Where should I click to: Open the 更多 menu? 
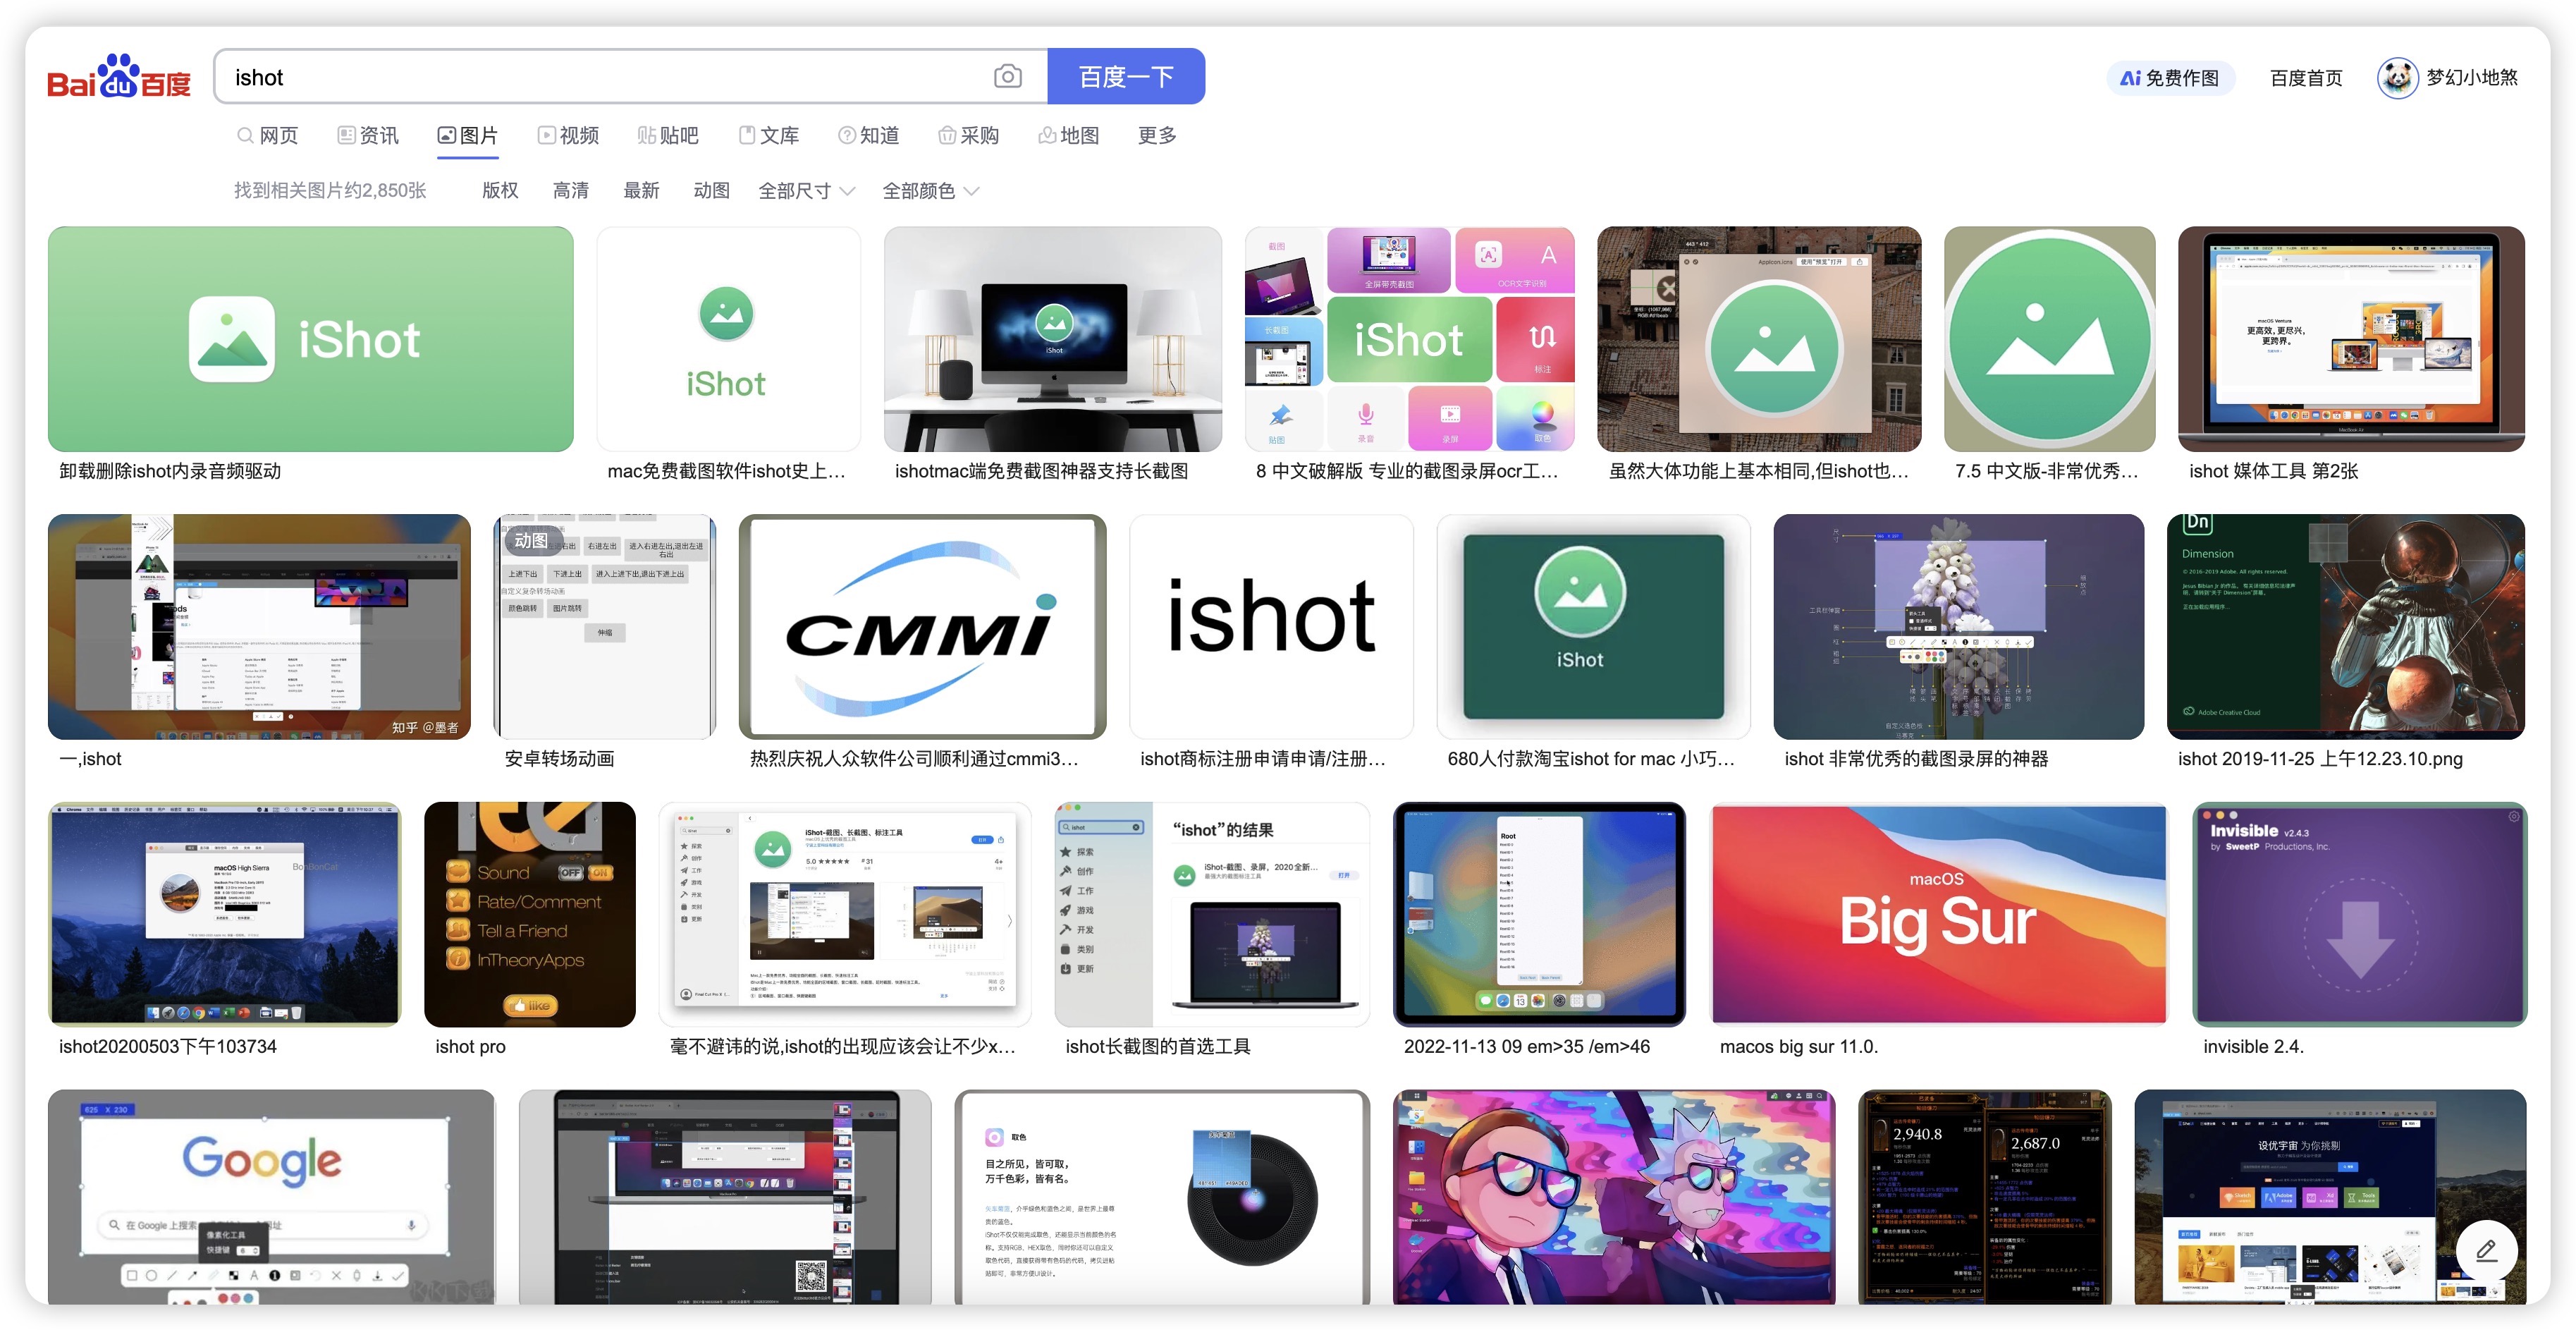(1156, 136)
